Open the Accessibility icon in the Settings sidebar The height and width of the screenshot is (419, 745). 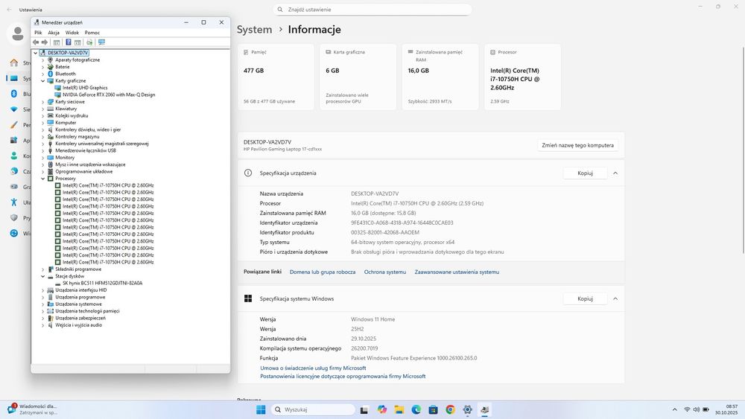pyautogui.click(x=13, y=202)
